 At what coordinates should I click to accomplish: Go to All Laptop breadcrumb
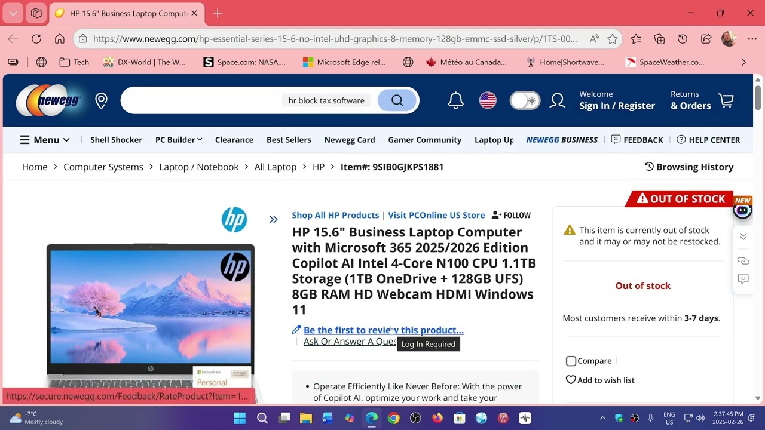point(276,167)
